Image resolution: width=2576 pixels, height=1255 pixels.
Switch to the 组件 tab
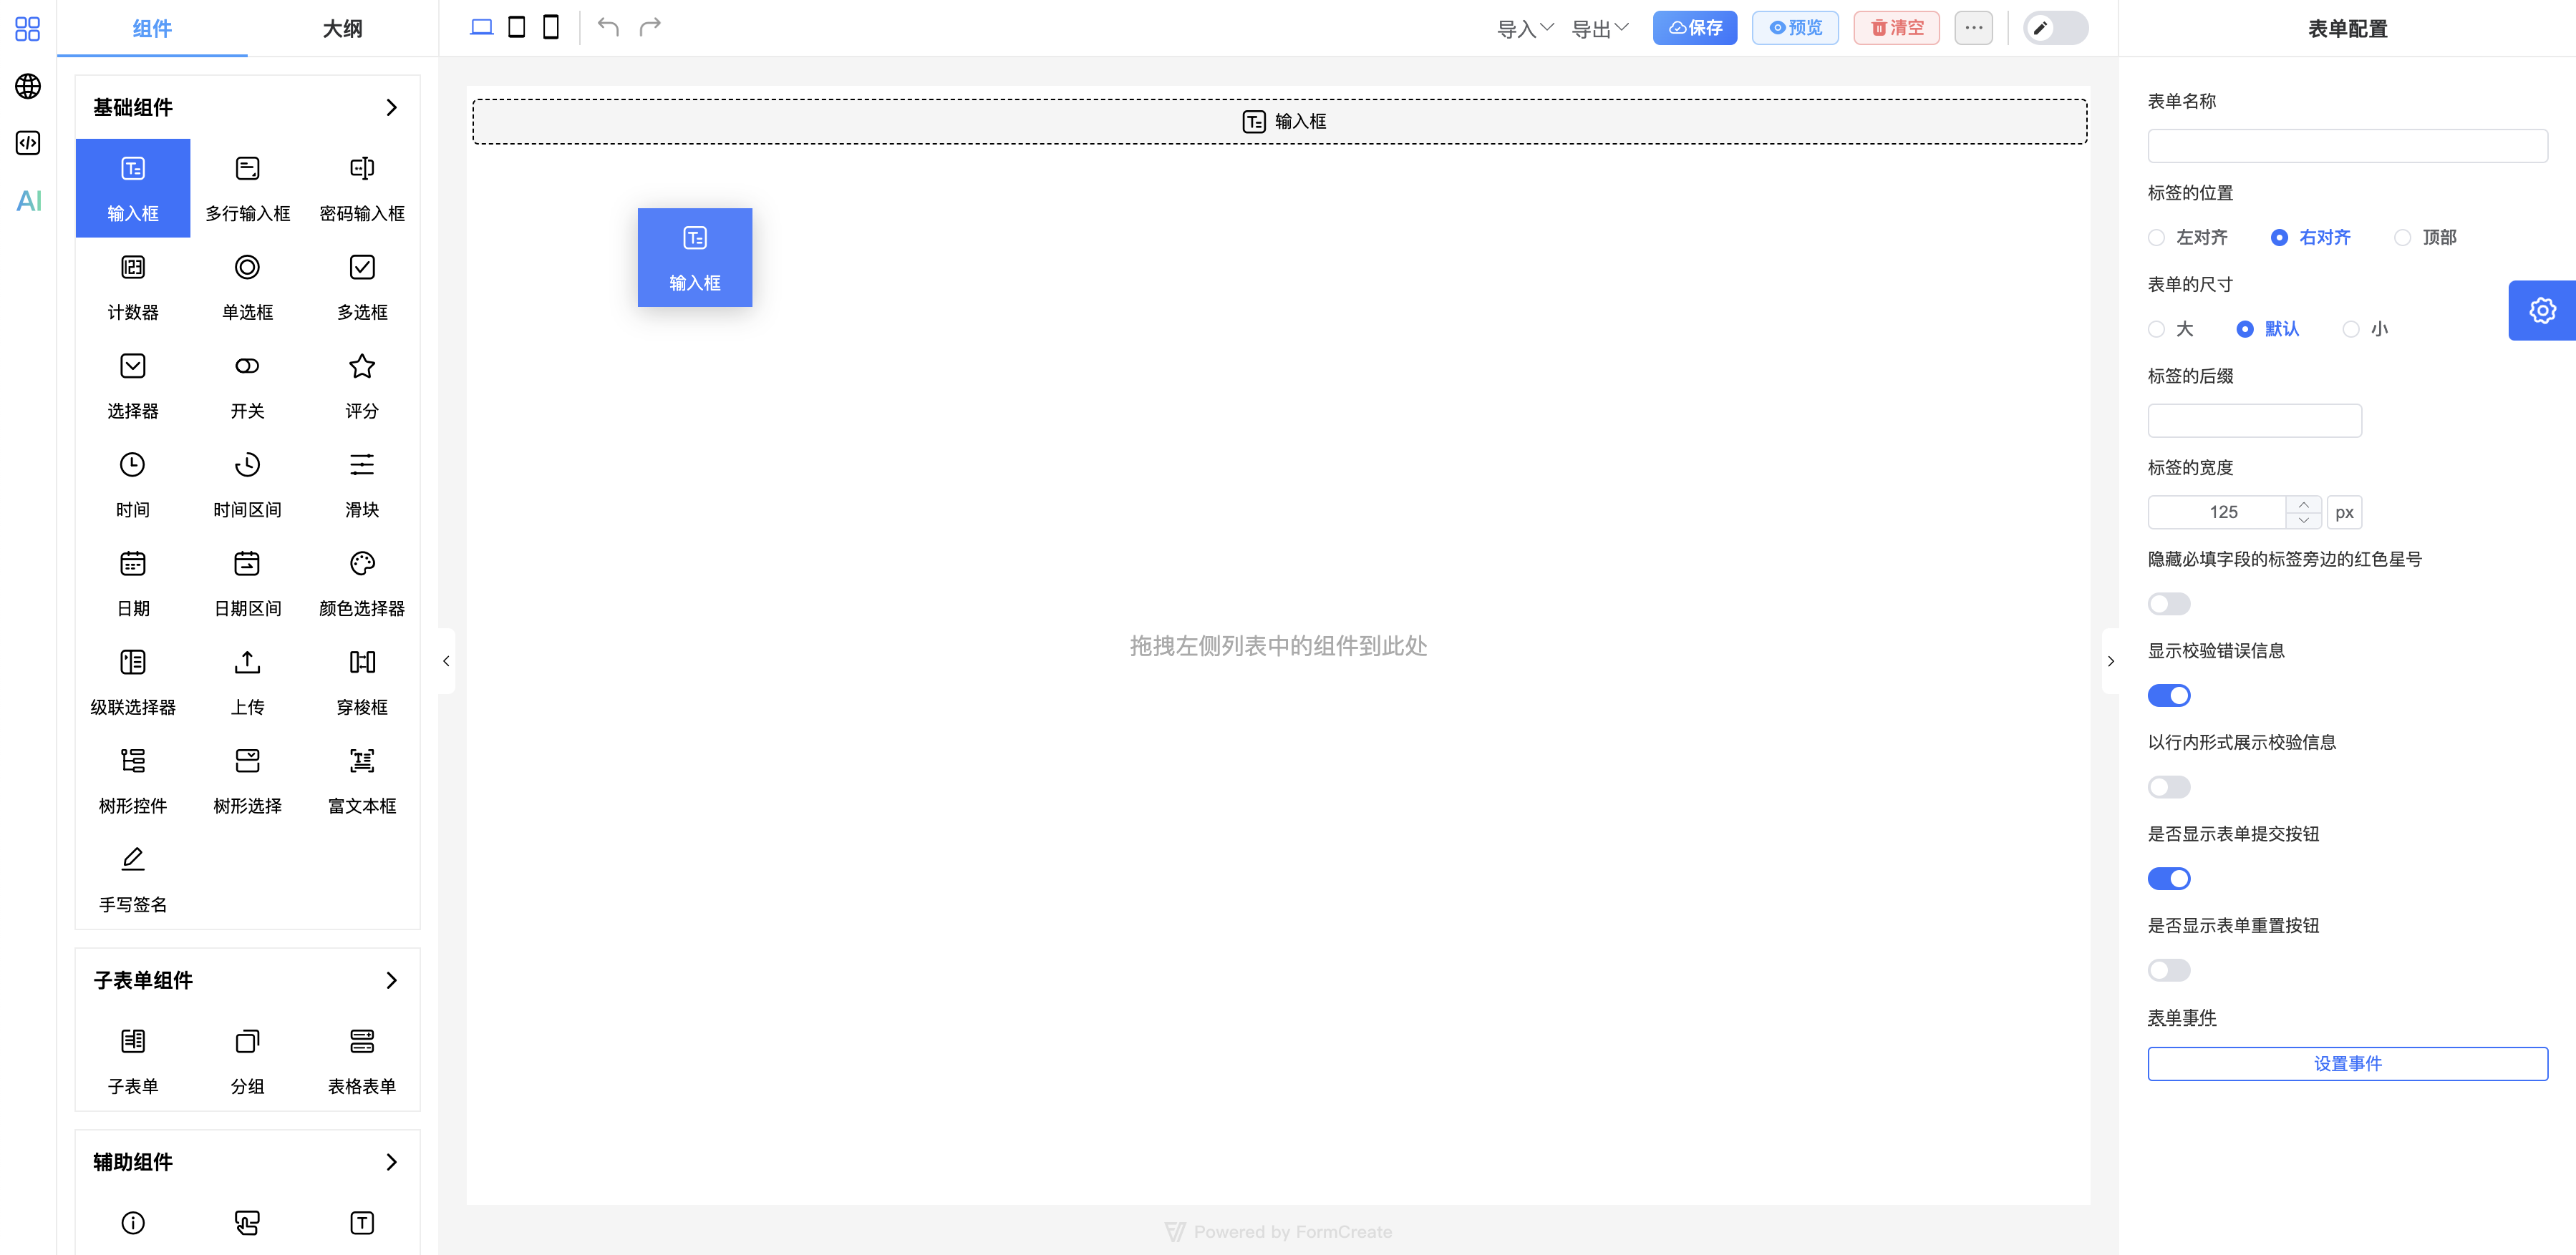(x=152, y=29)
